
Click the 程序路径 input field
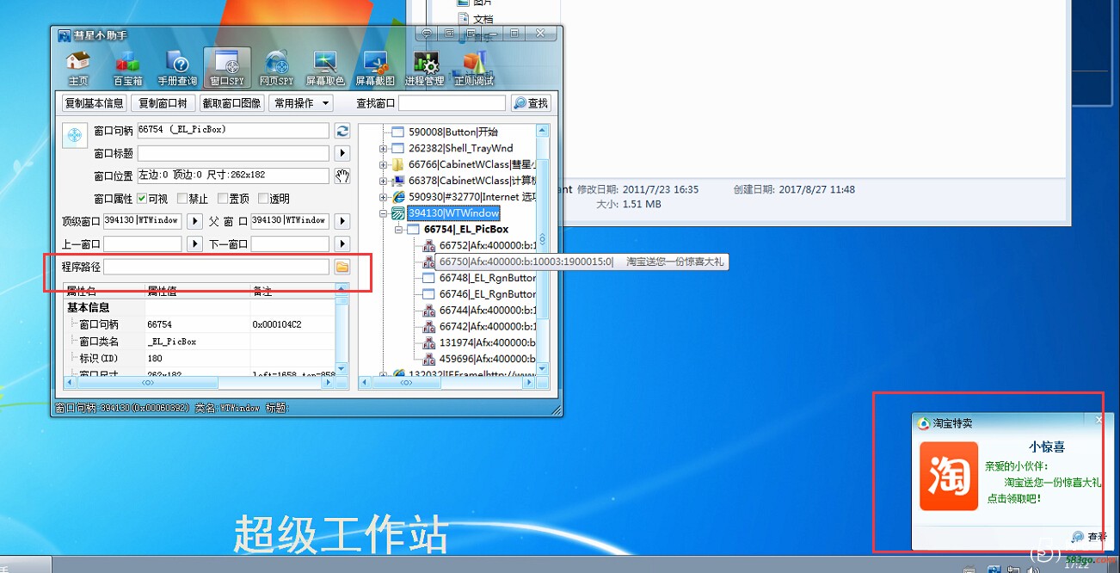216,268
